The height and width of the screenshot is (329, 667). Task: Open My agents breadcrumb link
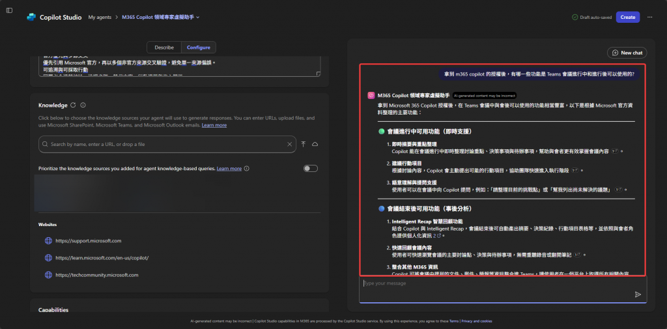coord(100,17)
